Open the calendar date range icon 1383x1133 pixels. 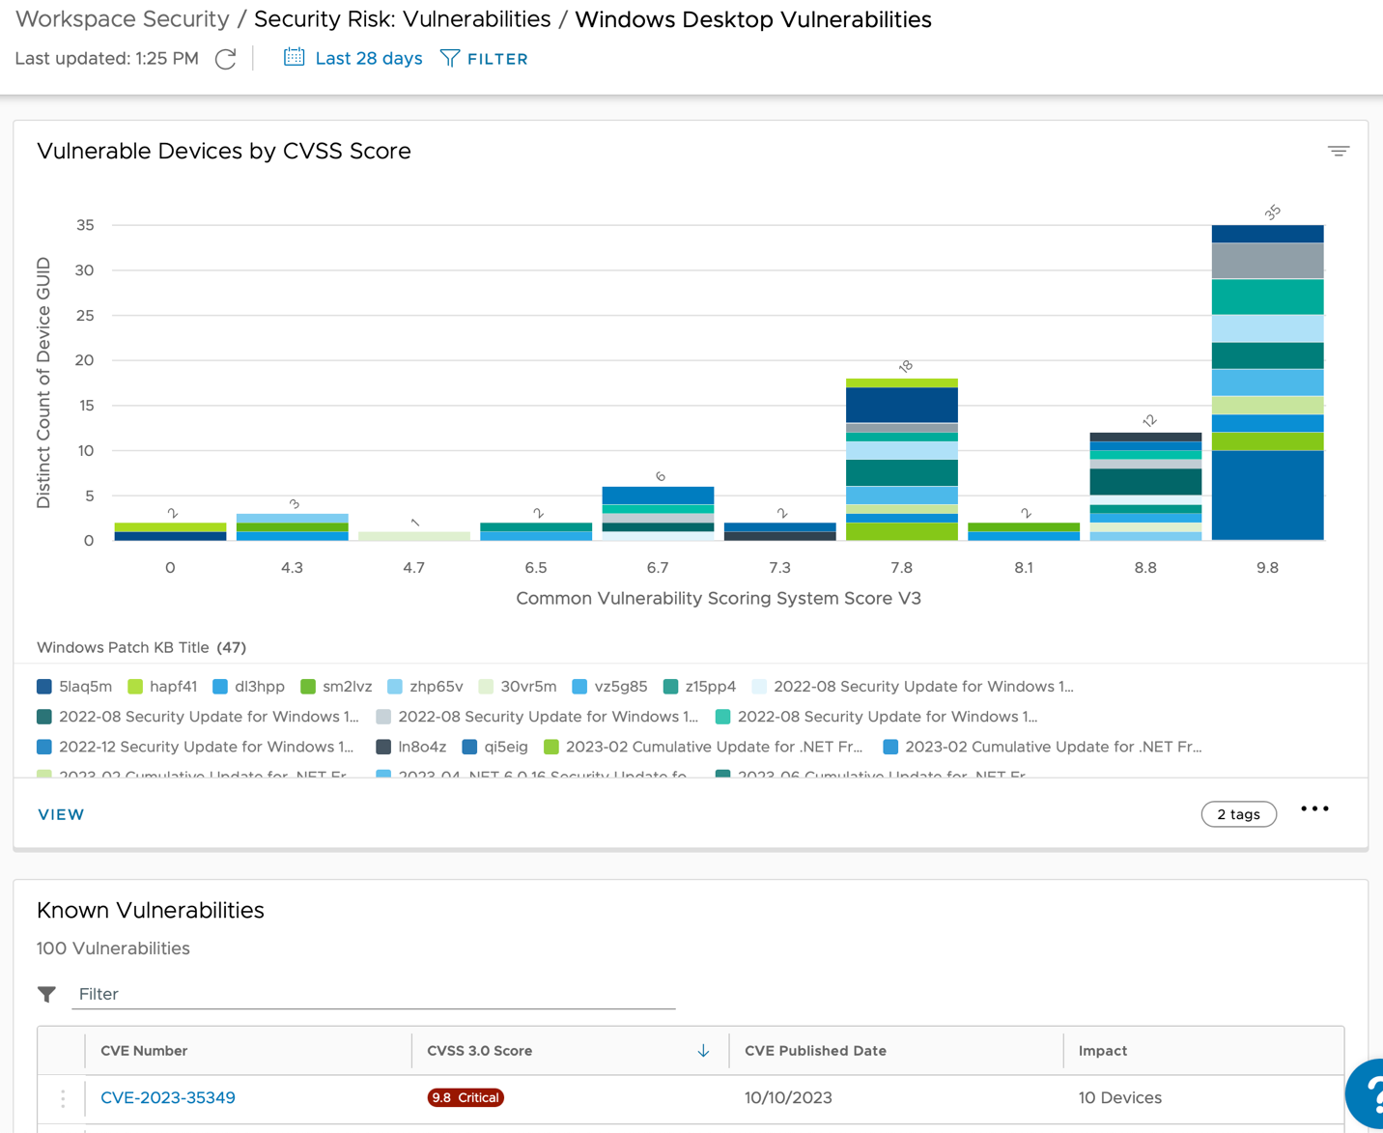pos(294,58)
